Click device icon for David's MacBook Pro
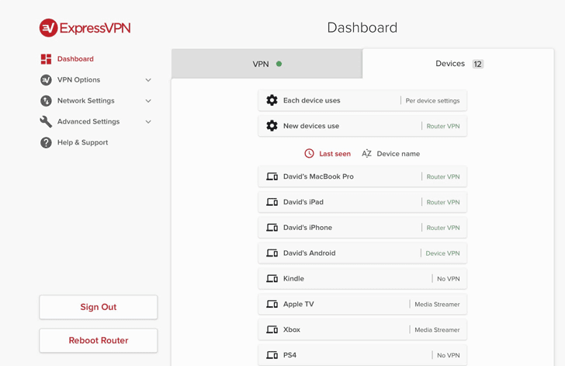The width and height of the screenshot is (565, 366). 272,176
